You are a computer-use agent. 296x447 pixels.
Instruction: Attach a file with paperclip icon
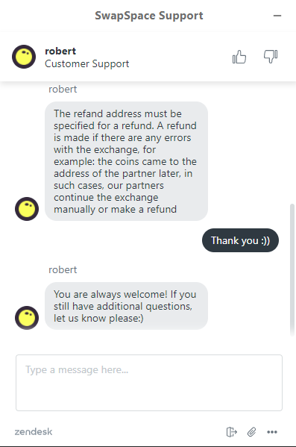point(251,432)
